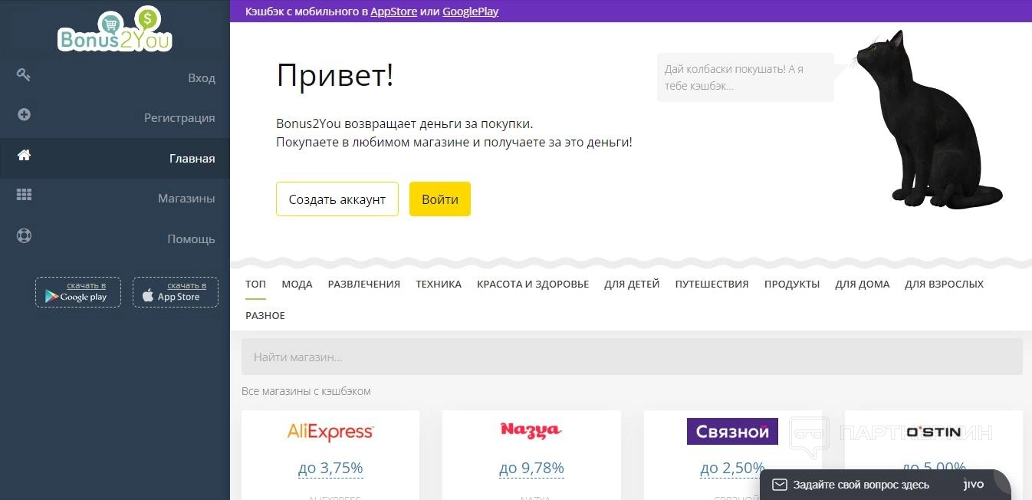Click the Создать аккаунт button
Viewport: 1032px width, 500px height.
(x=337, y=199)
